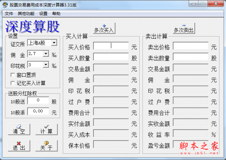Open the 文件 menu
This screenshot has width=226, height=160.
click(x=9, y=14)
